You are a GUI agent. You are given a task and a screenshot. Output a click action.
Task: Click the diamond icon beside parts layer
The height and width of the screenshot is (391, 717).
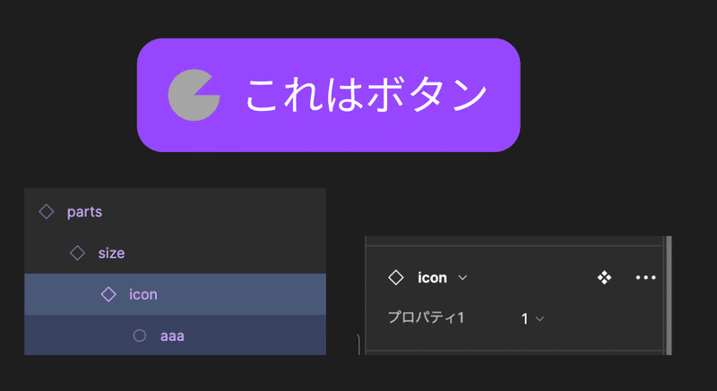(47, 212)
